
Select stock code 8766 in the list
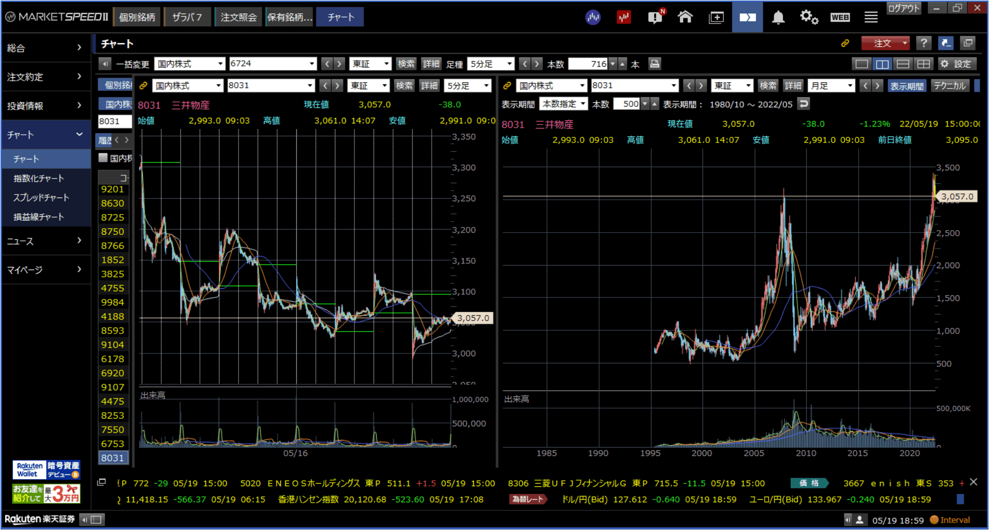click(113, 245)
